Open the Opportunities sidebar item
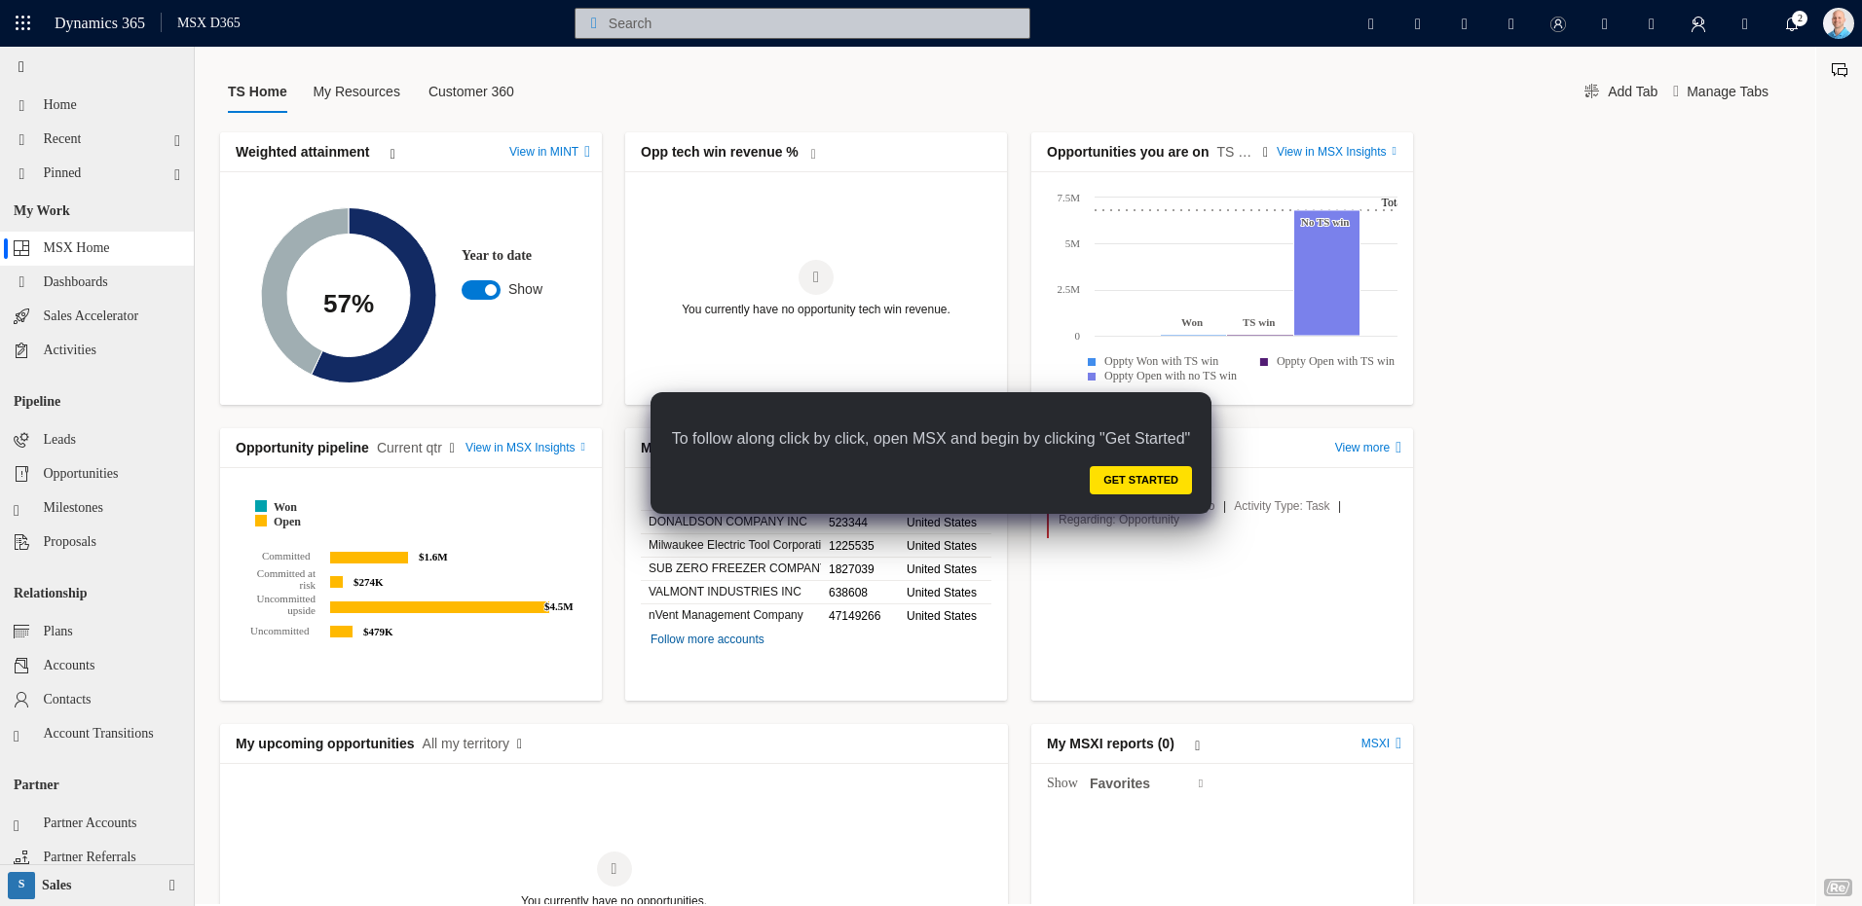Viewport: 1862px width, 906px height. point(79,473)
